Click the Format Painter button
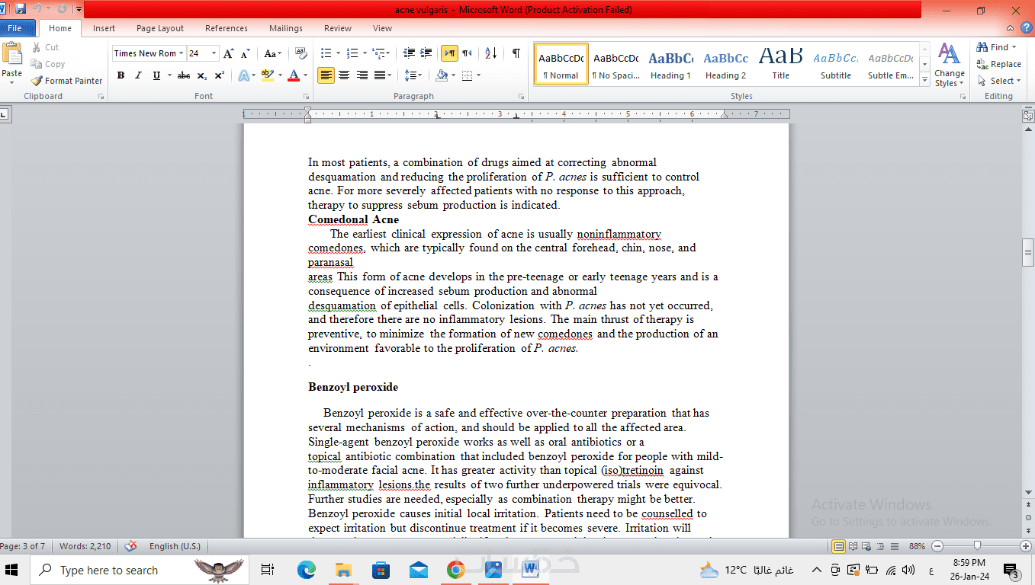The image size is (1035, 585). (66, 81)
